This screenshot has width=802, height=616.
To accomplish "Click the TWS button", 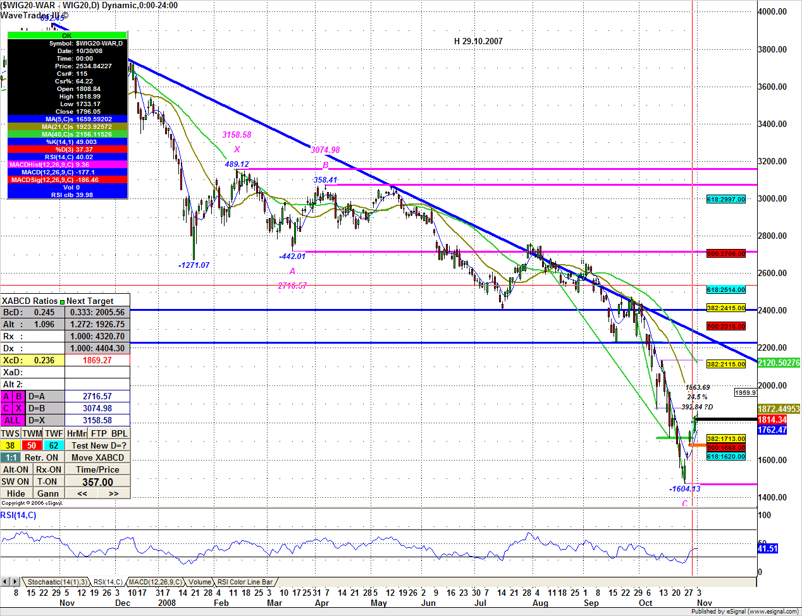I will pos(10,433).
